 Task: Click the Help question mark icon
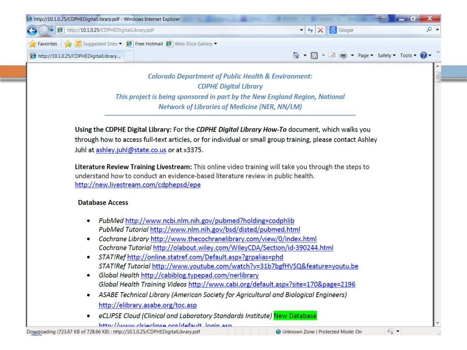pyautogui.click(x=423, y=55)
